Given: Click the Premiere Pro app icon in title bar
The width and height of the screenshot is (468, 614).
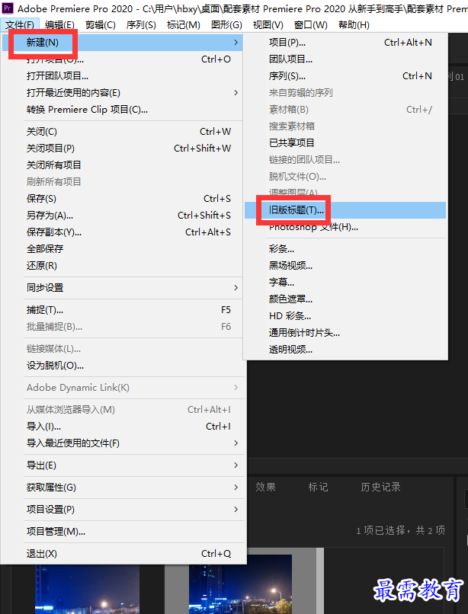Looking at the screenshot, I should pyautogui.click(x=8, y=8).
